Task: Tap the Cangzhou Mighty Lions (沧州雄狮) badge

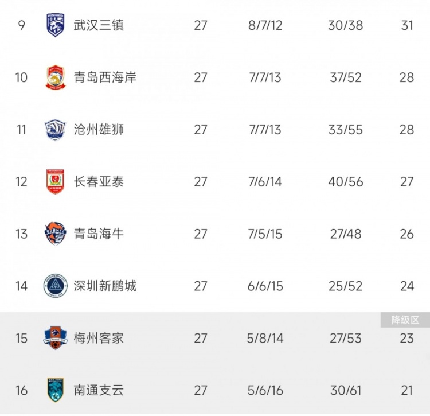Action: tap(56, 130)
